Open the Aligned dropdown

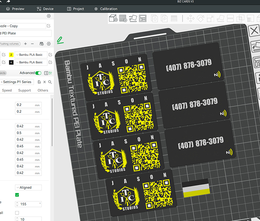coord(28,188)
